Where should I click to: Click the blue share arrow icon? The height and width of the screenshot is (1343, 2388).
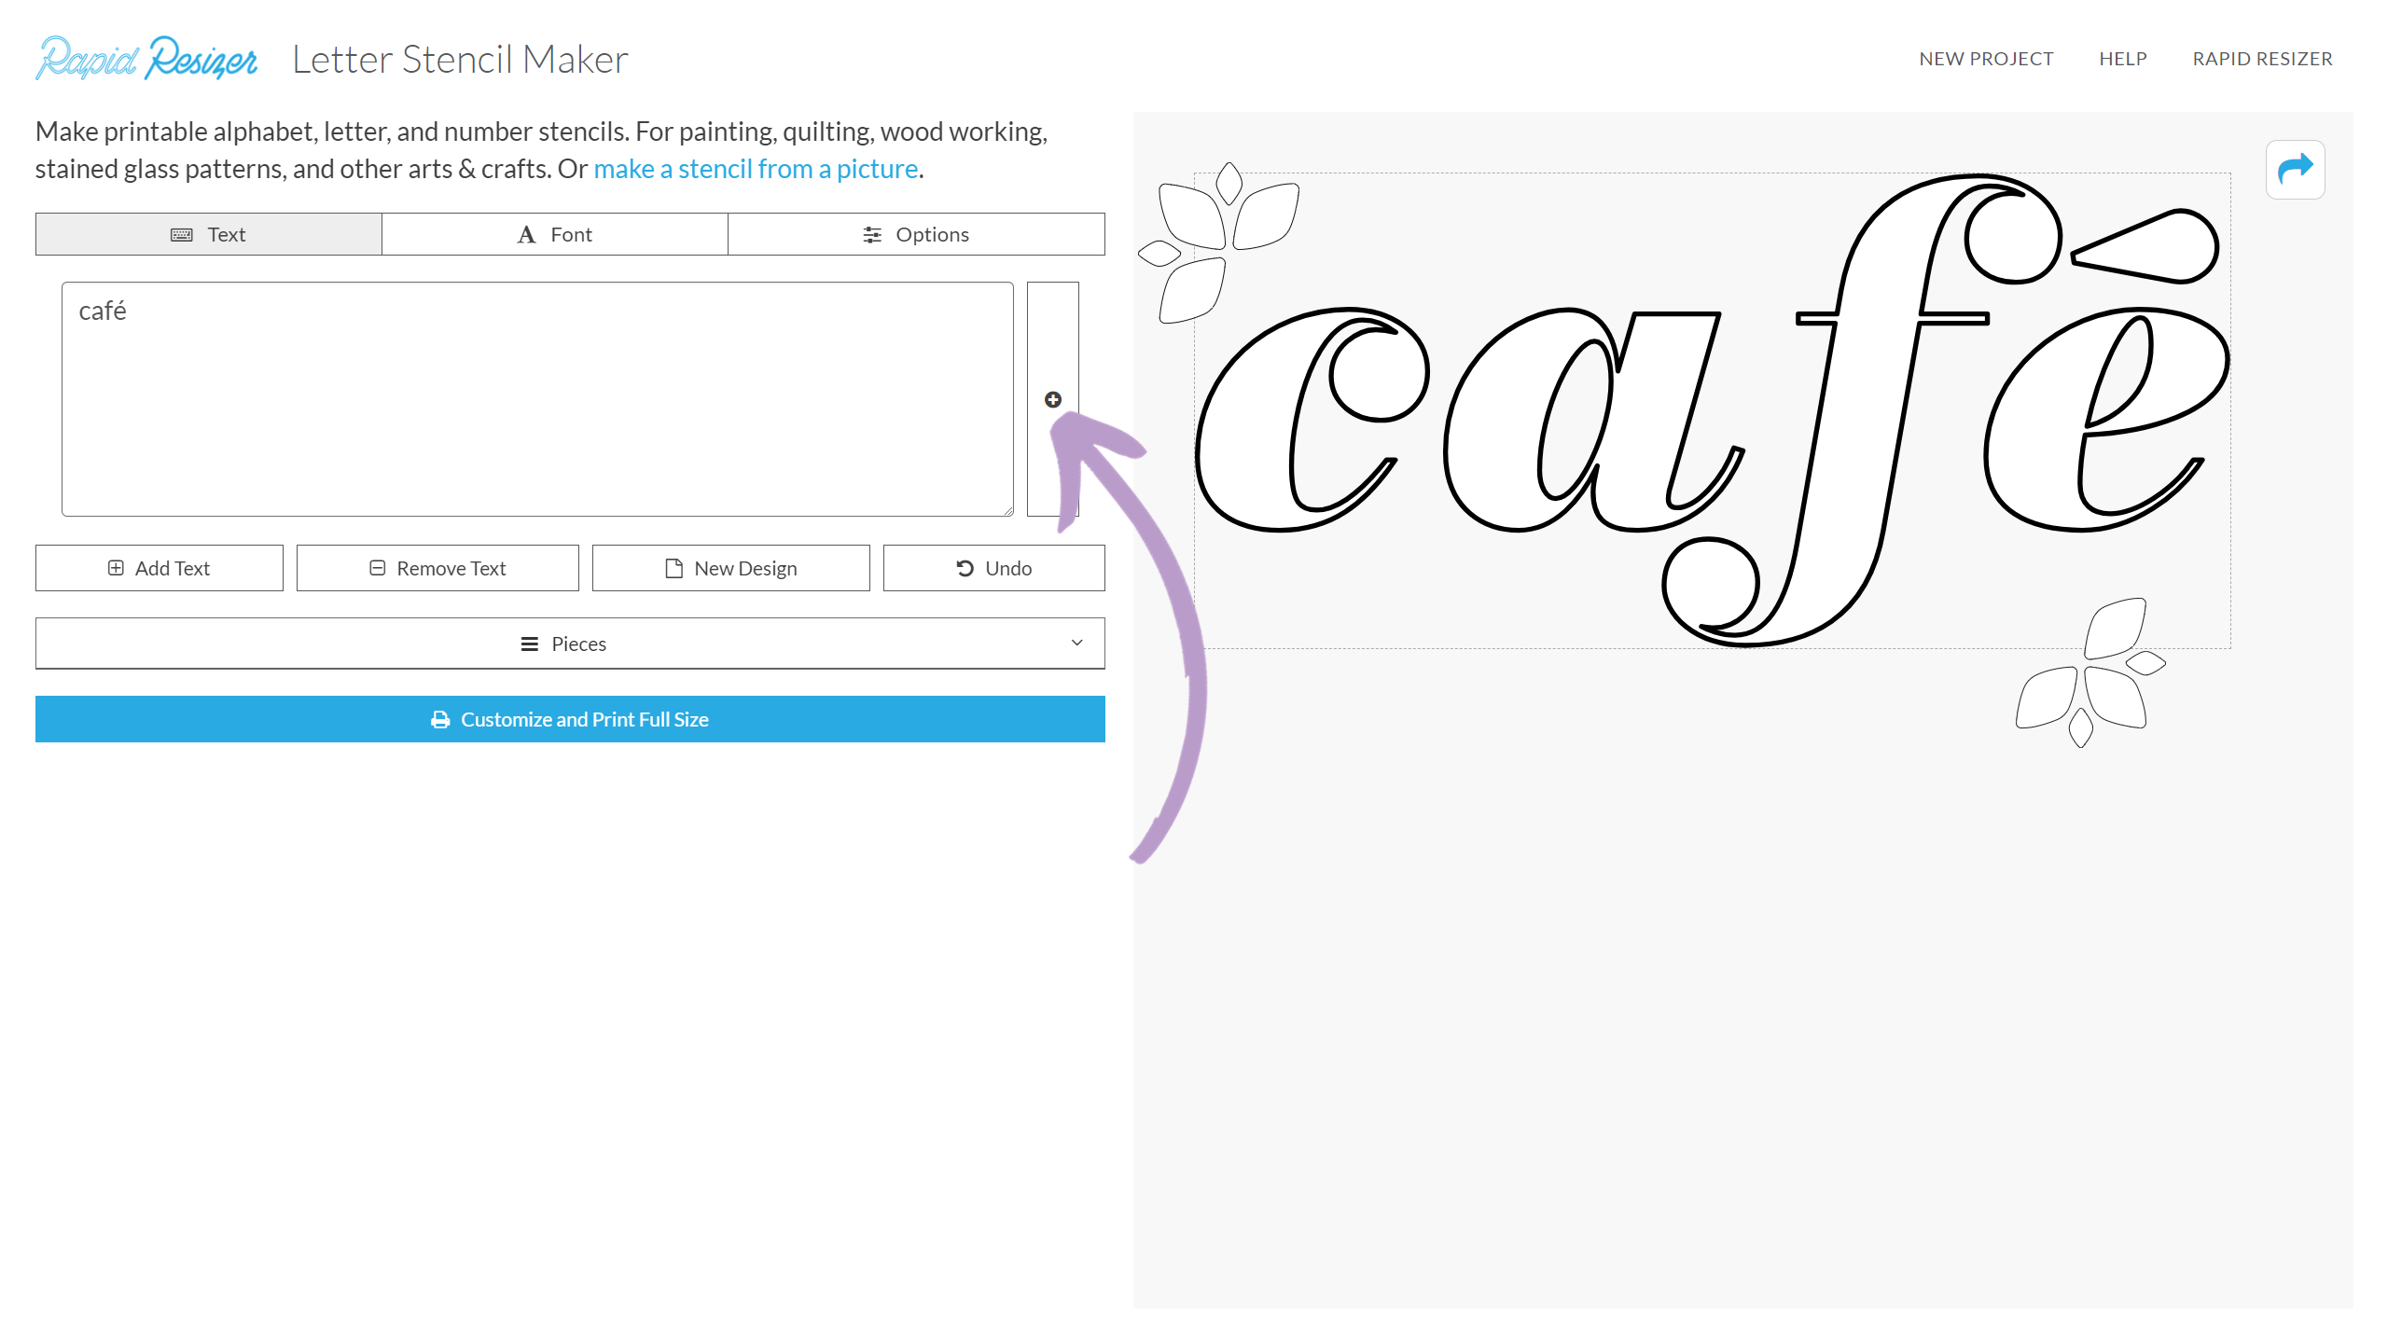click(x=2295, y=169)
